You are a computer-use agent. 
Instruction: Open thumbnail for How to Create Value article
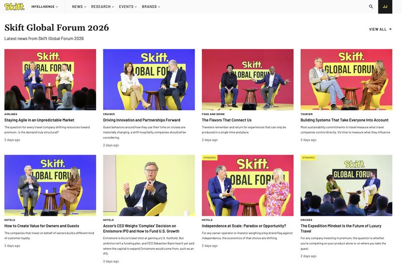[x=50, y=185]
